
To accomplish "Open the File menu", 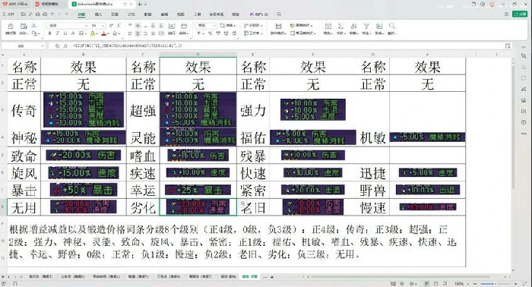I will coord(8,14).
